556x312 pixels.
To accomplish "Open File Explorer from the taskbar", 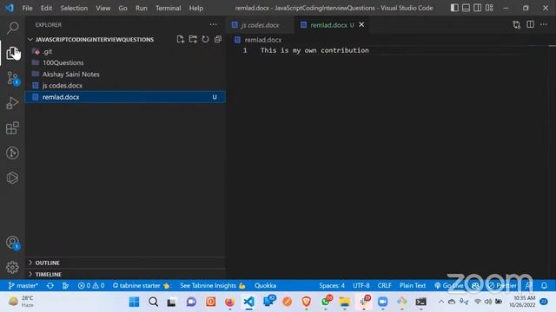I will point(344,302).
